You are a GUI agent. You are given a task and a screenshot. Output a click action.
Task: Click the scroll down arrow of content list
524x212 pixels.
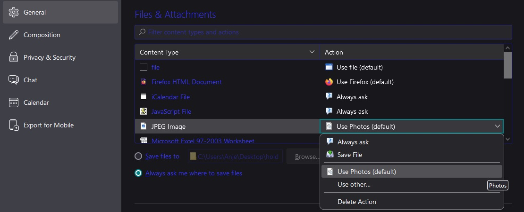(x=508, y=139)
